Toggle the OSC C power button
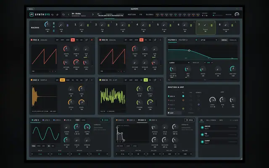Screen dimensions: 269x168 tap(92, 80)
